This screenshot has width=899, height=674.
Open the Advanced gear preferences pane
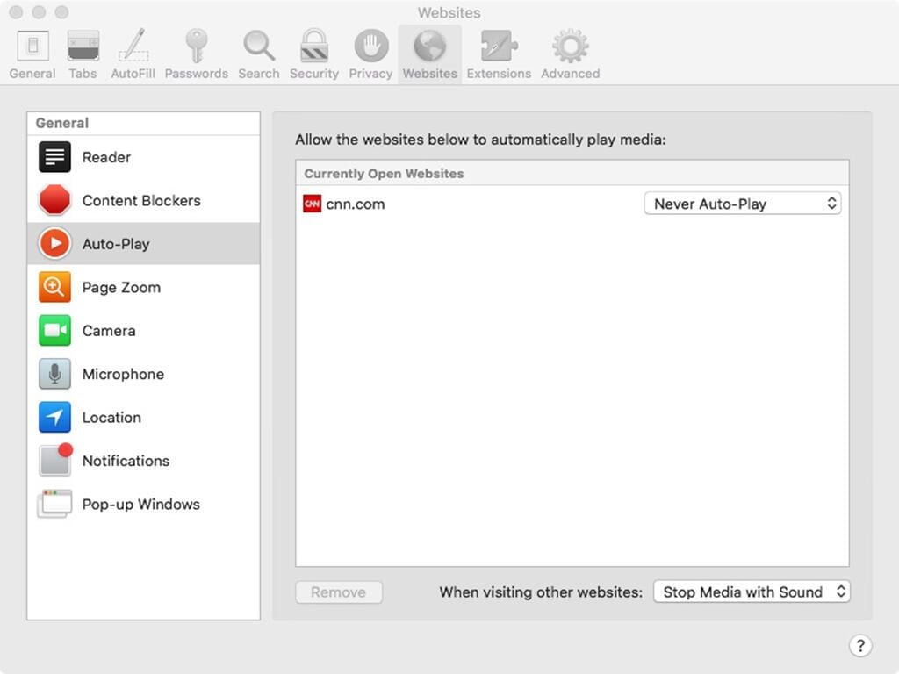571,55
